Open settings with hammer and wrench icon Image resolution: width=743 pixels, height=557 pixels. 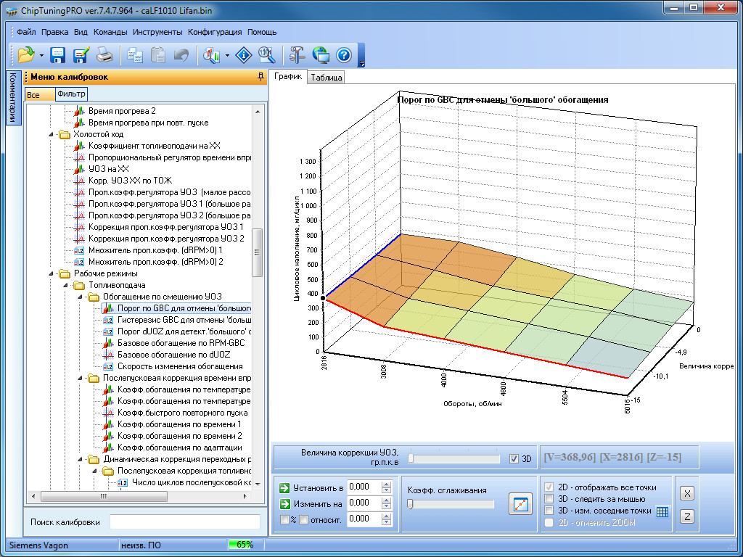tap(297, 55)
